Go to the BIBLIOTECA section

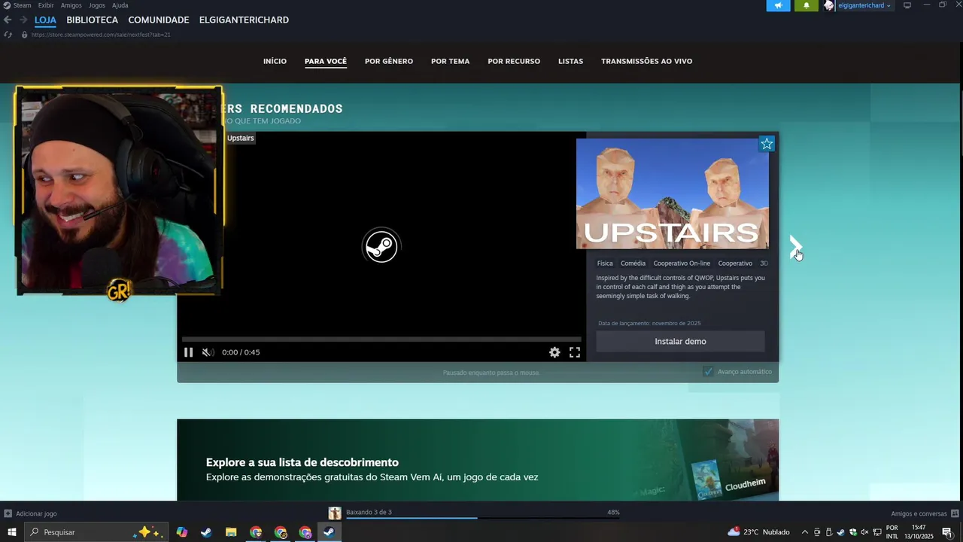[x=92, y=20]
